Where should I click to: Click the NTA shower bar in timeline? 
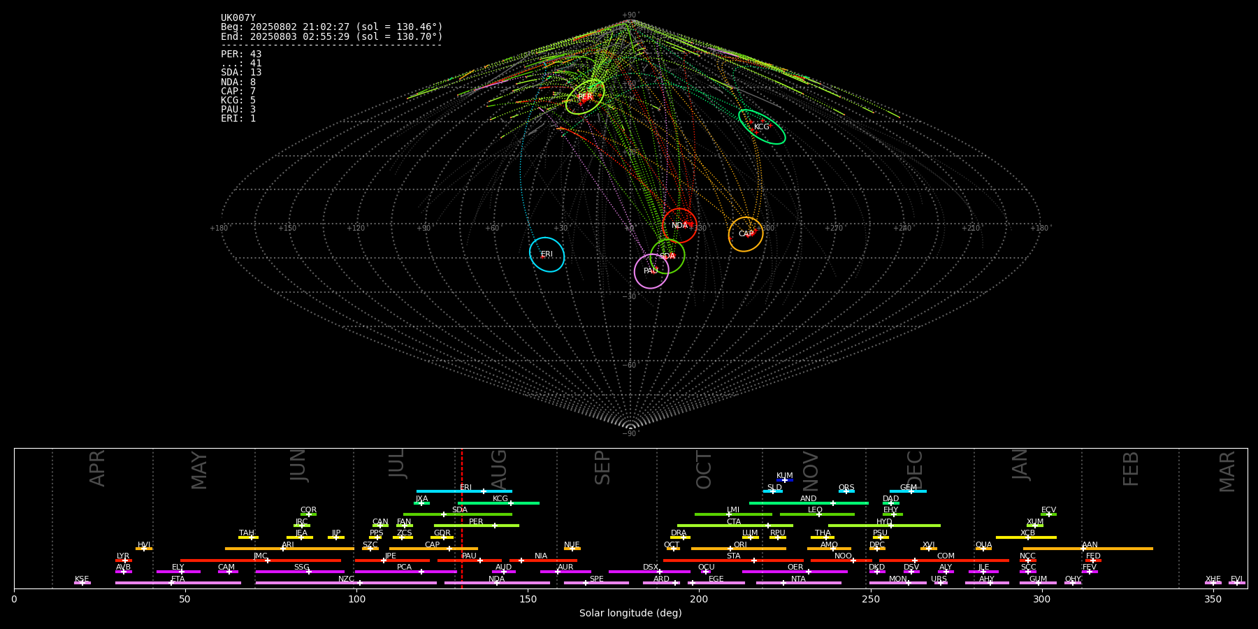798,583
